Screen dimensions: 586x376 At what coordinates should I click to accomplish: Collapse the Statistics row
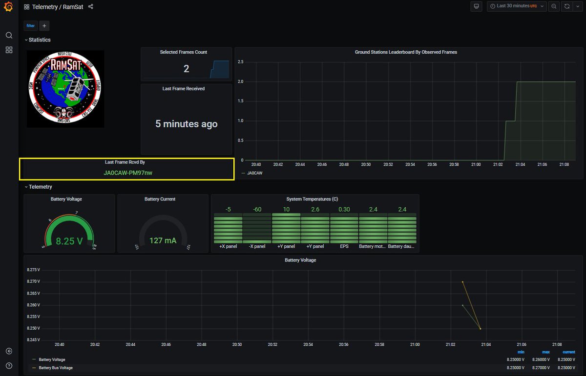click(38, 40)
